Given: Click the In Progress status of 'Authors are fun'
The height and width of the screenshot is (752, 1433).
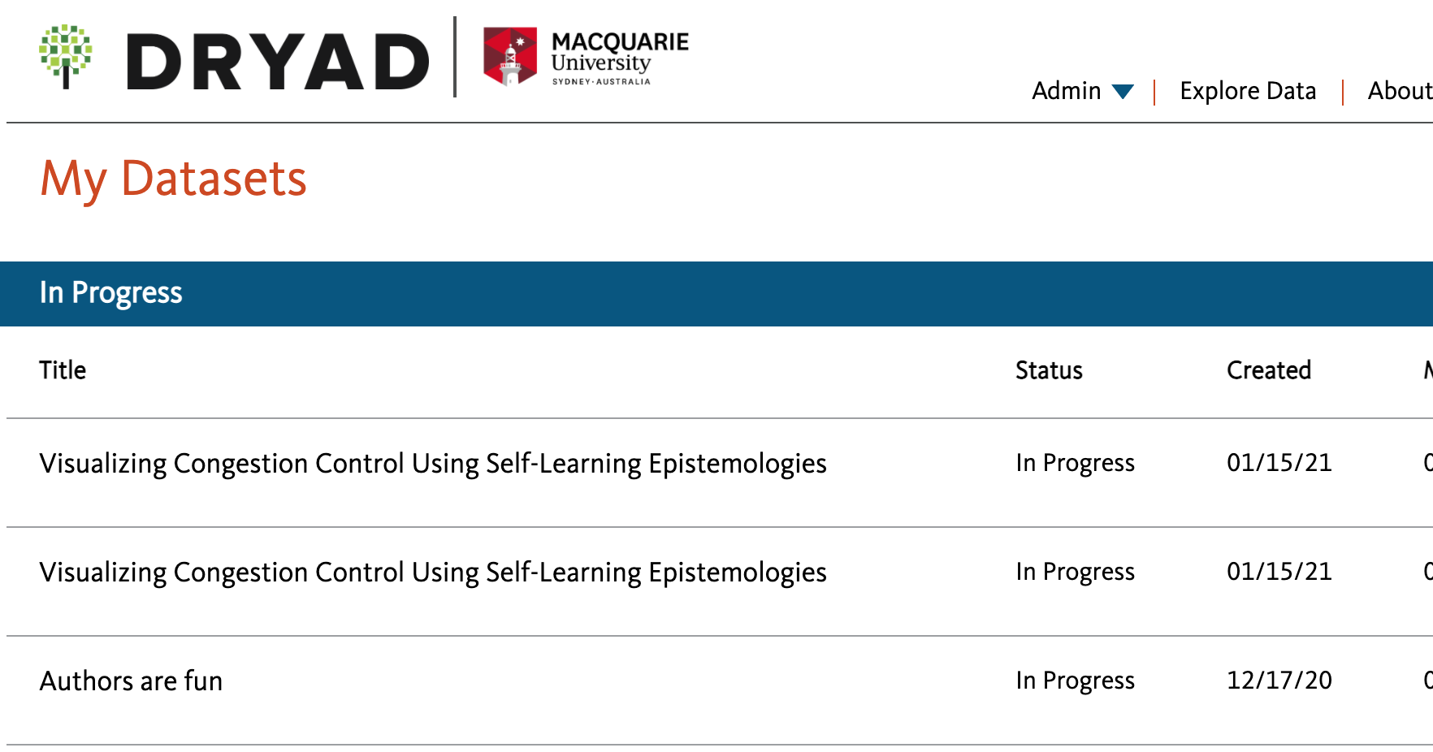Looking at the screenshot, I should 1075,681.
